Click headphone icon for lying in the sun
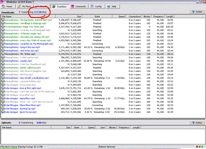The width and height of the screenshot is (206, 149). click(x=3, y=47)
